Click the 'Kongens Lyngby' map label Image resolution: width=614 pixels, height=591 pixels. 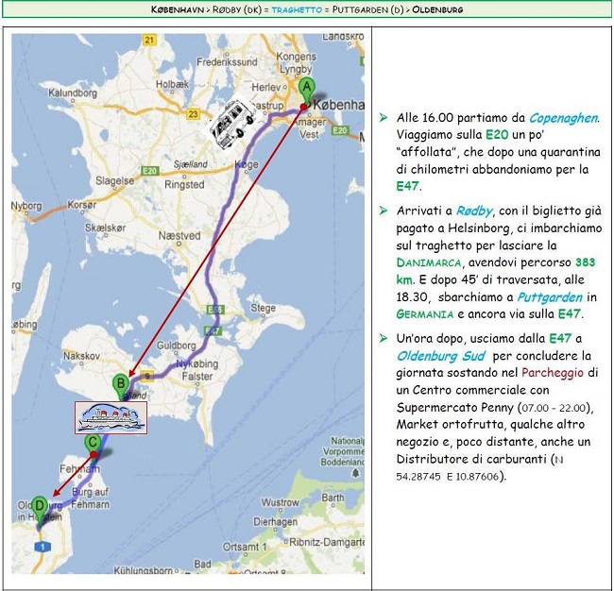296,63
